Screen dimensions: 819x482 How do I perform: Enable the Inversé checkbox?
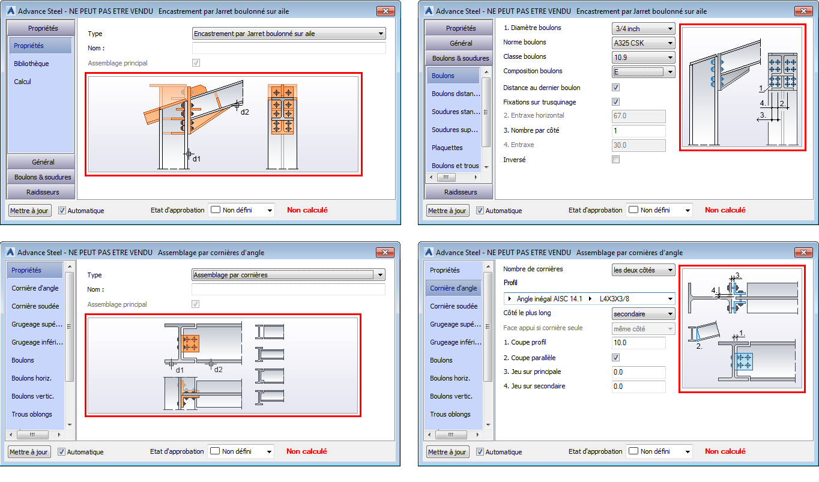[615, 160]
